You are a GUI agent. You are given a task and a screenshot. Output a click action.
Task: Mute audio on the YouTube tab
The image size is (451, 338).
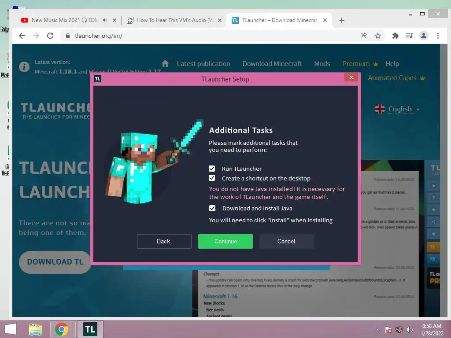tap(105, 20)
